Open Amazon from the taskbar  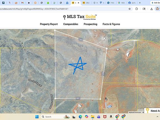point(111,117)
